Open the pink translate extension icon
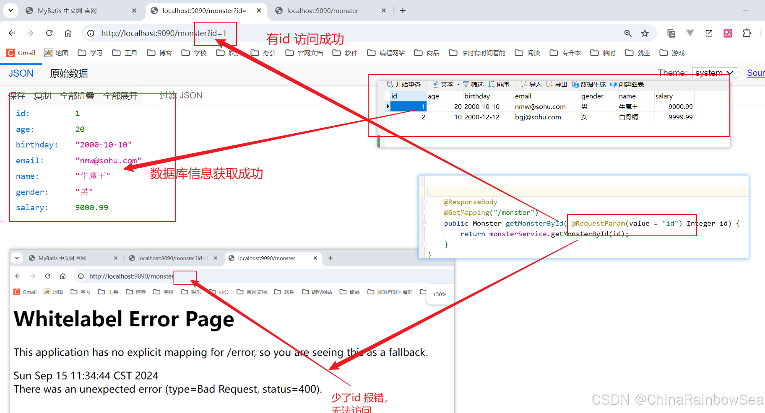Image resolution: width=765 pixels, height=413 pixels. click(728, 33)
